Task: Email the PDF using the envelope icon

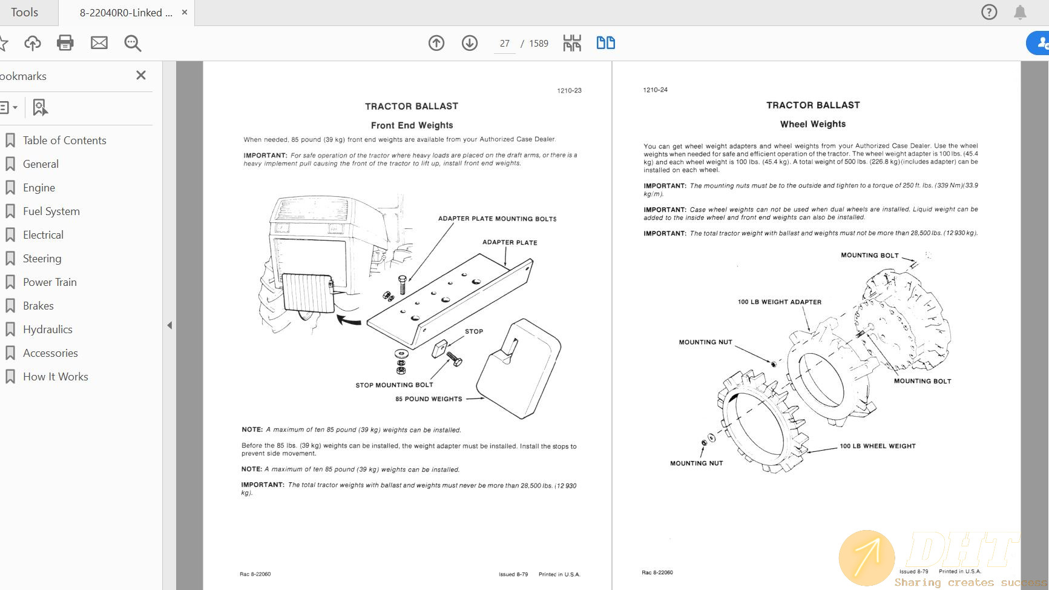Action: [x=99, y=43]
